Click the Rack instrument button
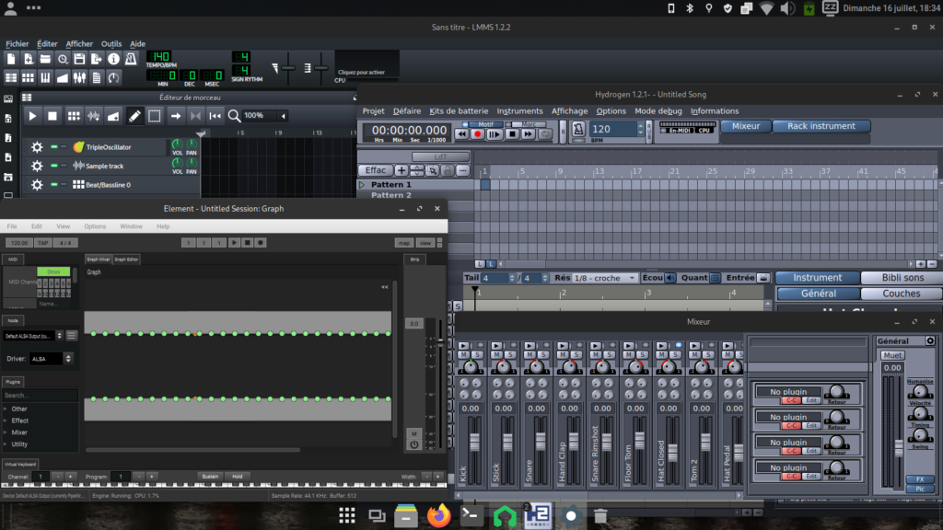This screenshot has height=530, width=943. (820, 126)
